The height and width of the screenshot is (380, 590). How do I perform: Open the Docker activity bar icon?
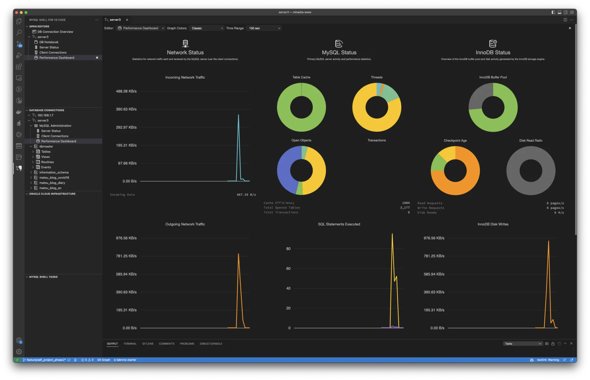(19, 112)
